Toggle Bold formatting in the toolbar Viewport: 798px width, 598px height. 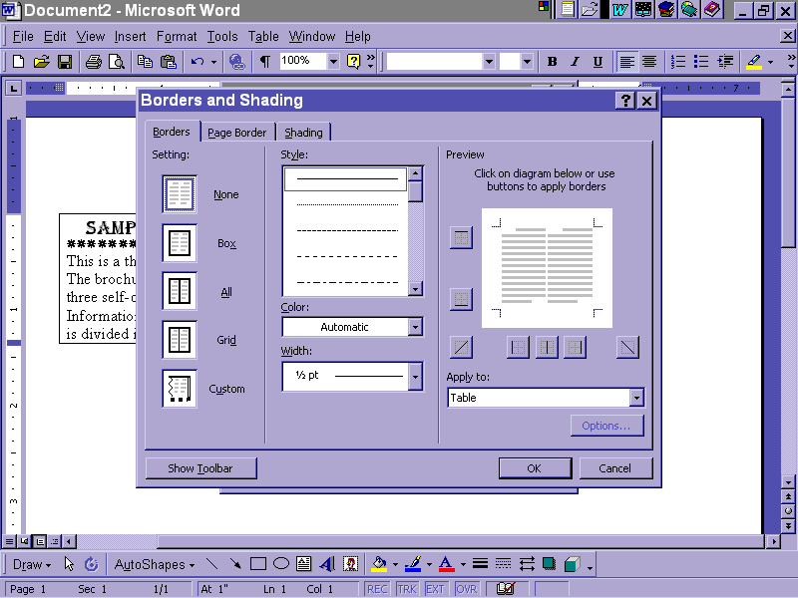[552, 62]
